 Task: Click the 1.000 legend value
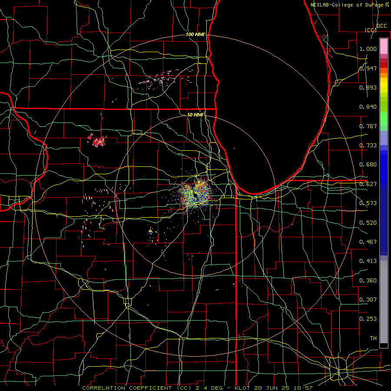(368, 49)
